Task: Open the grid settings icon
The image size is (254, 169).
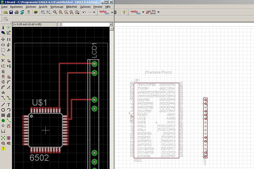Action: [x=6, y=19]
